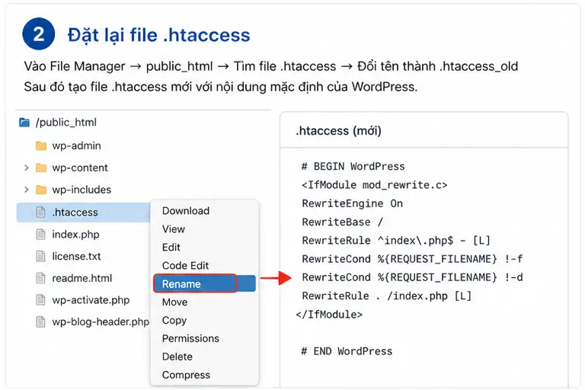Click the wp-activate.php file icon
This screenshot has height=390, width=585.
pyautogui.click(x=40, y=300)
